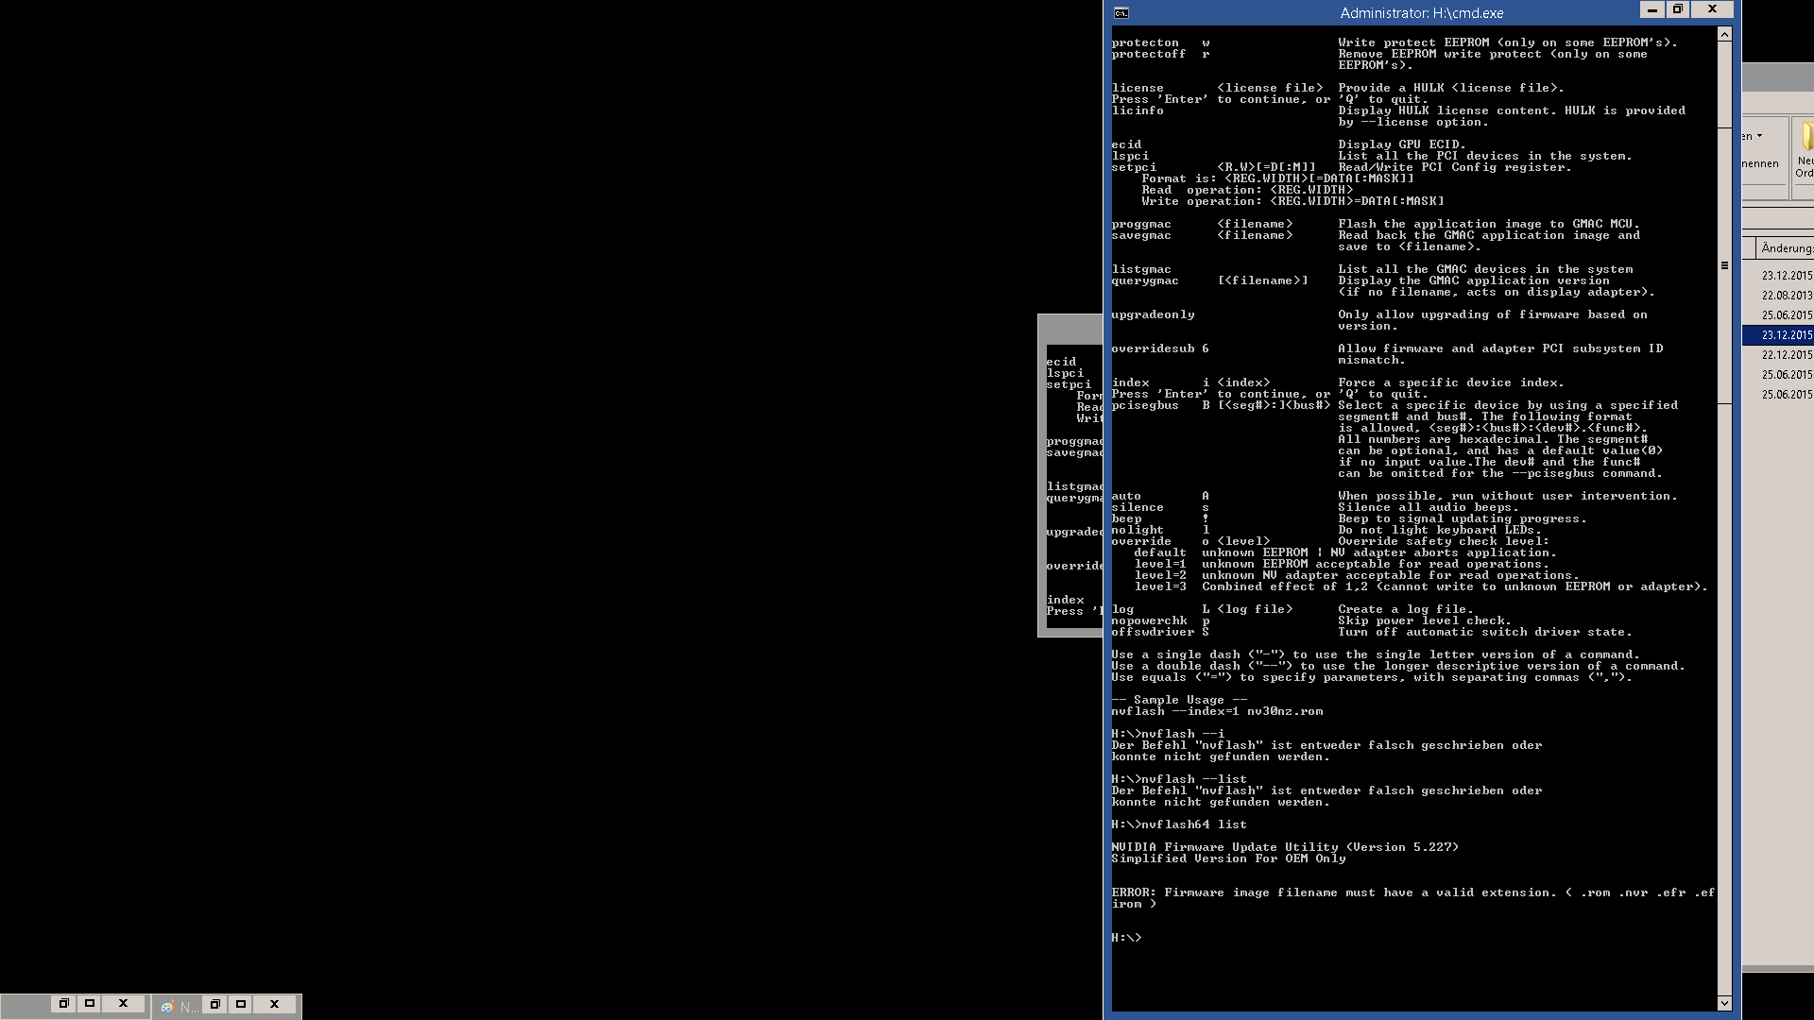Screen dimensions: 1814x1020
Task: Click the paint palette icon on minimized window
Action: (x=167, y=1007)
